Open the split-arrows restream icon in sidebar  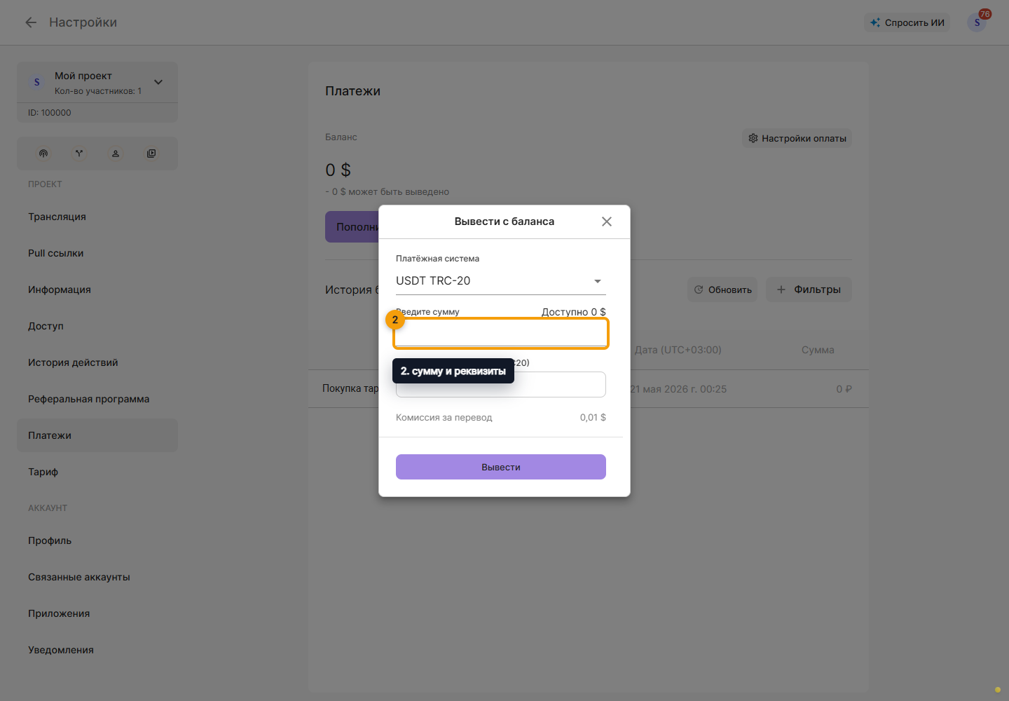(x=79, y=154)
